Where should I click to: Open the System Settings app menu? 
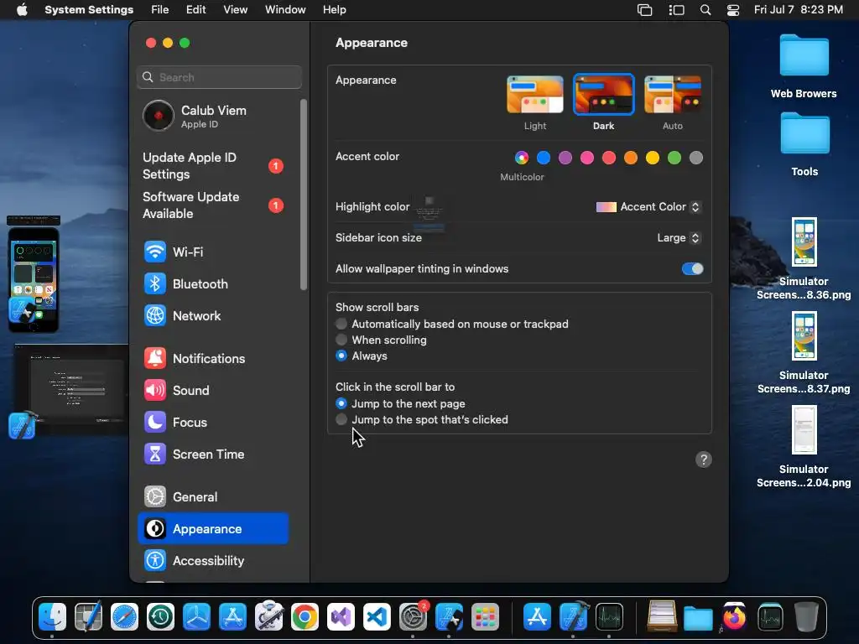[89, 10]
